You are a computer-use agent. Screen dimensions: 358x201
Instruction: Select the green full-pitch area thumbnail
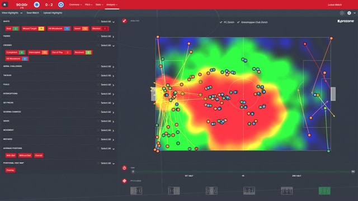324,191
